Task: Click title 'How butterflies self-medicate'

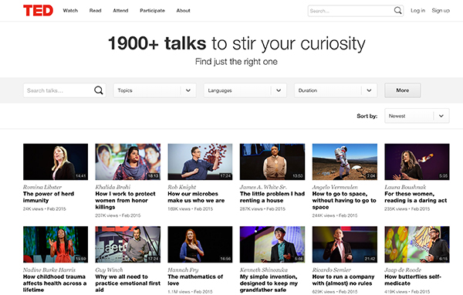Action: coord(413,280)
